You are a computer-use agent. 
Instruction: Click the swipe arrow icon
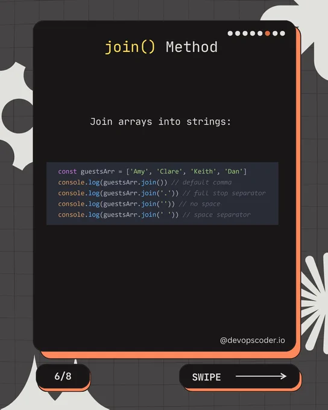click(x=261, y=376)
